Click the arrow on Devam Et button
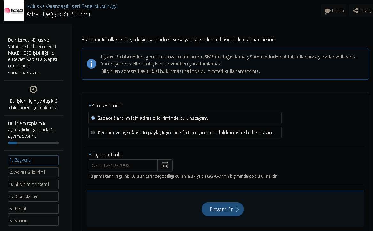Viewport: 373px width, 231px height. [x=237, y=209]
